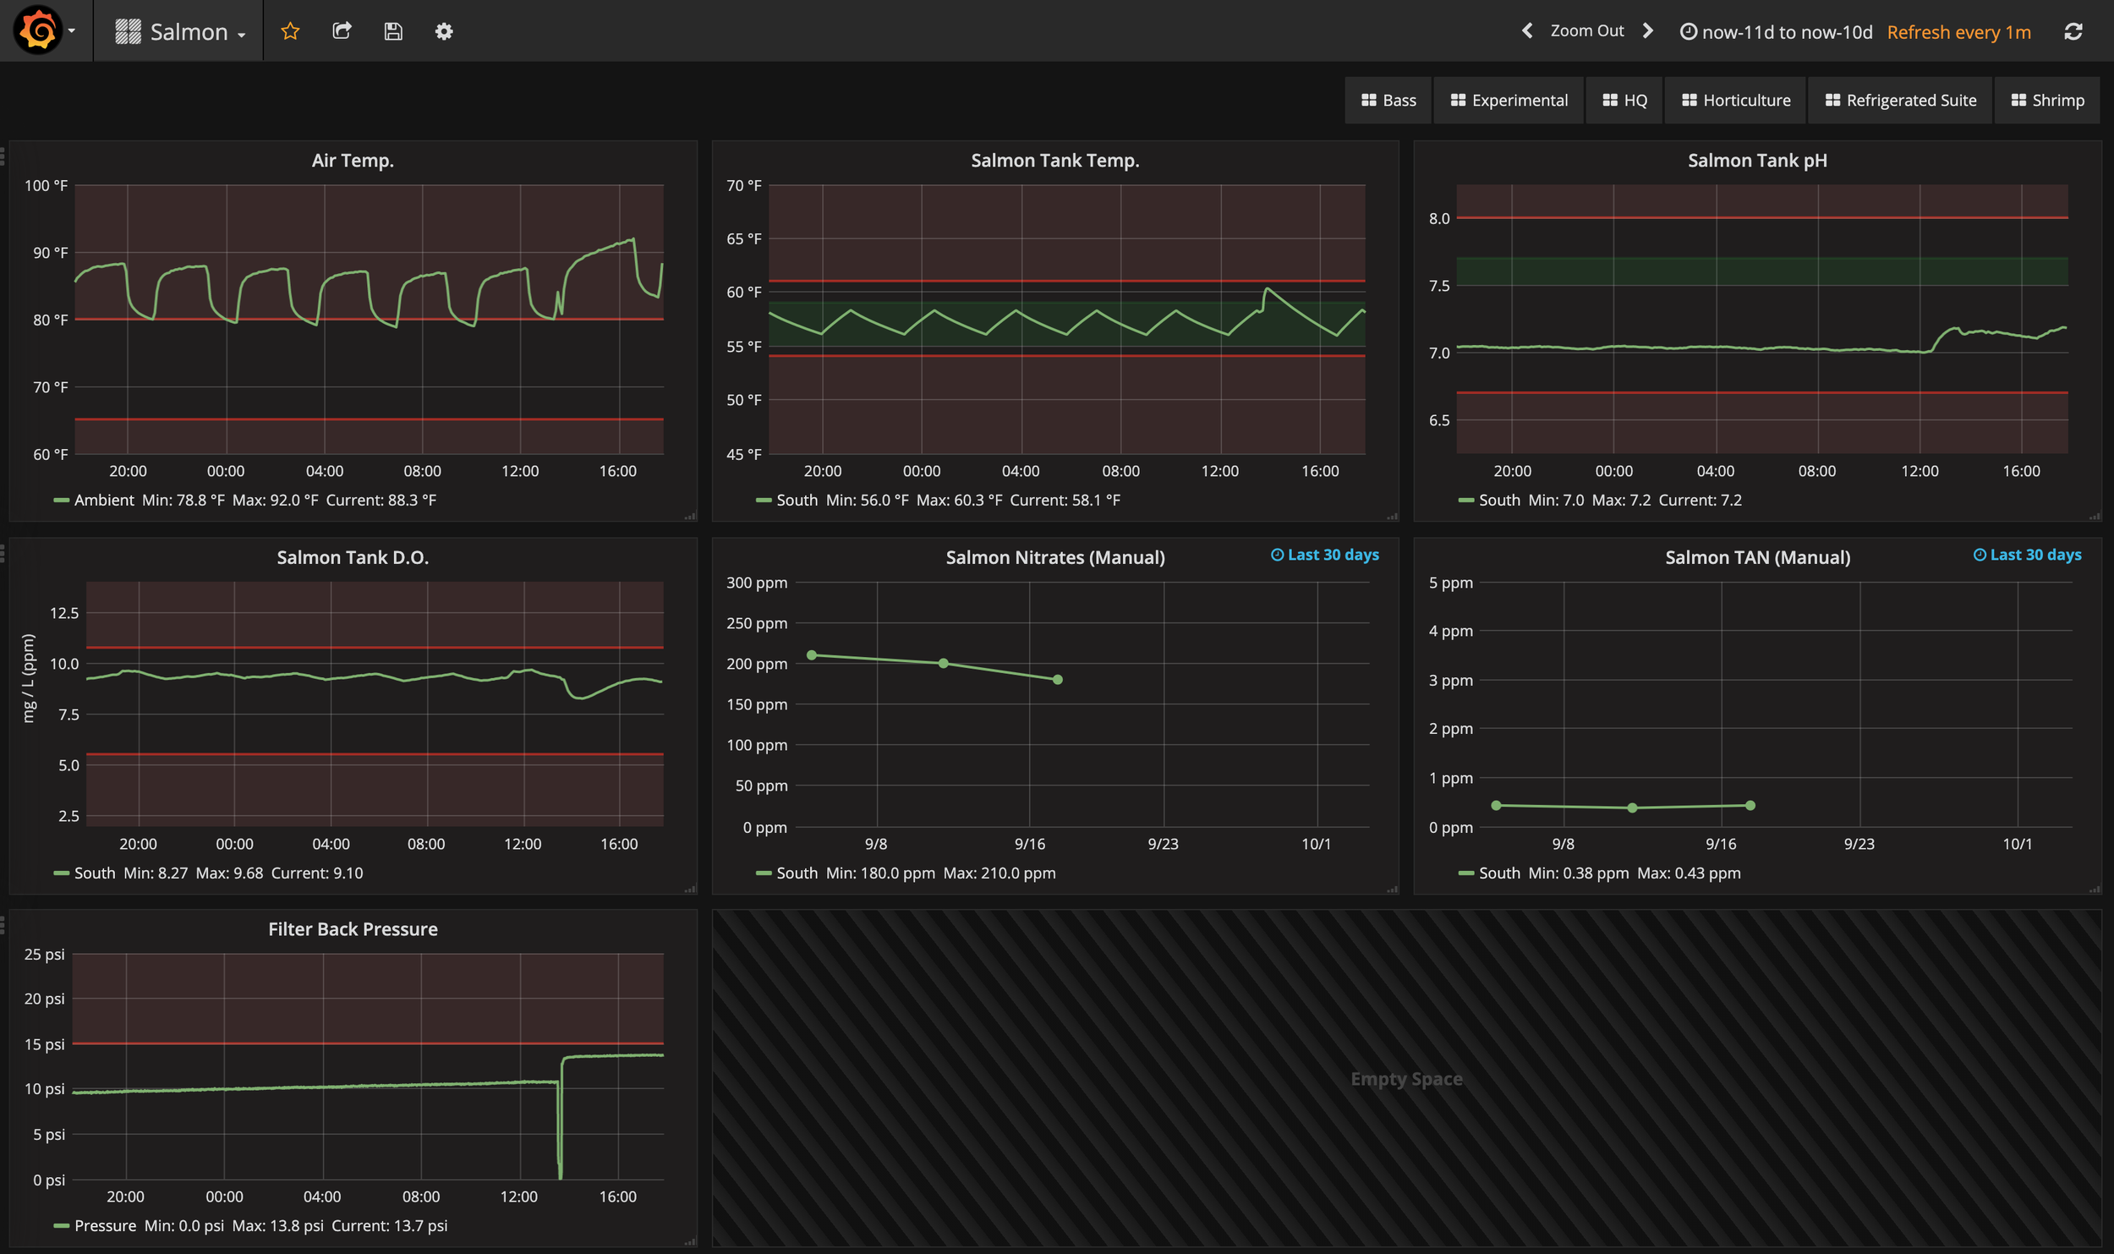
Task: Go to the Refrigerated Suite dashboard
Action: click(1900, 100)
